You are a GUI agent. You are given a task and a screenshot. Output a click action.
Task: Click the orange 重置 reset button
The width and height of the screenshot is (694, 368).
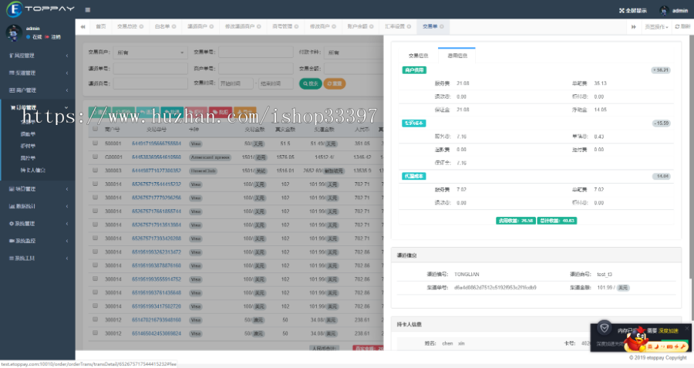coord(335,83)
